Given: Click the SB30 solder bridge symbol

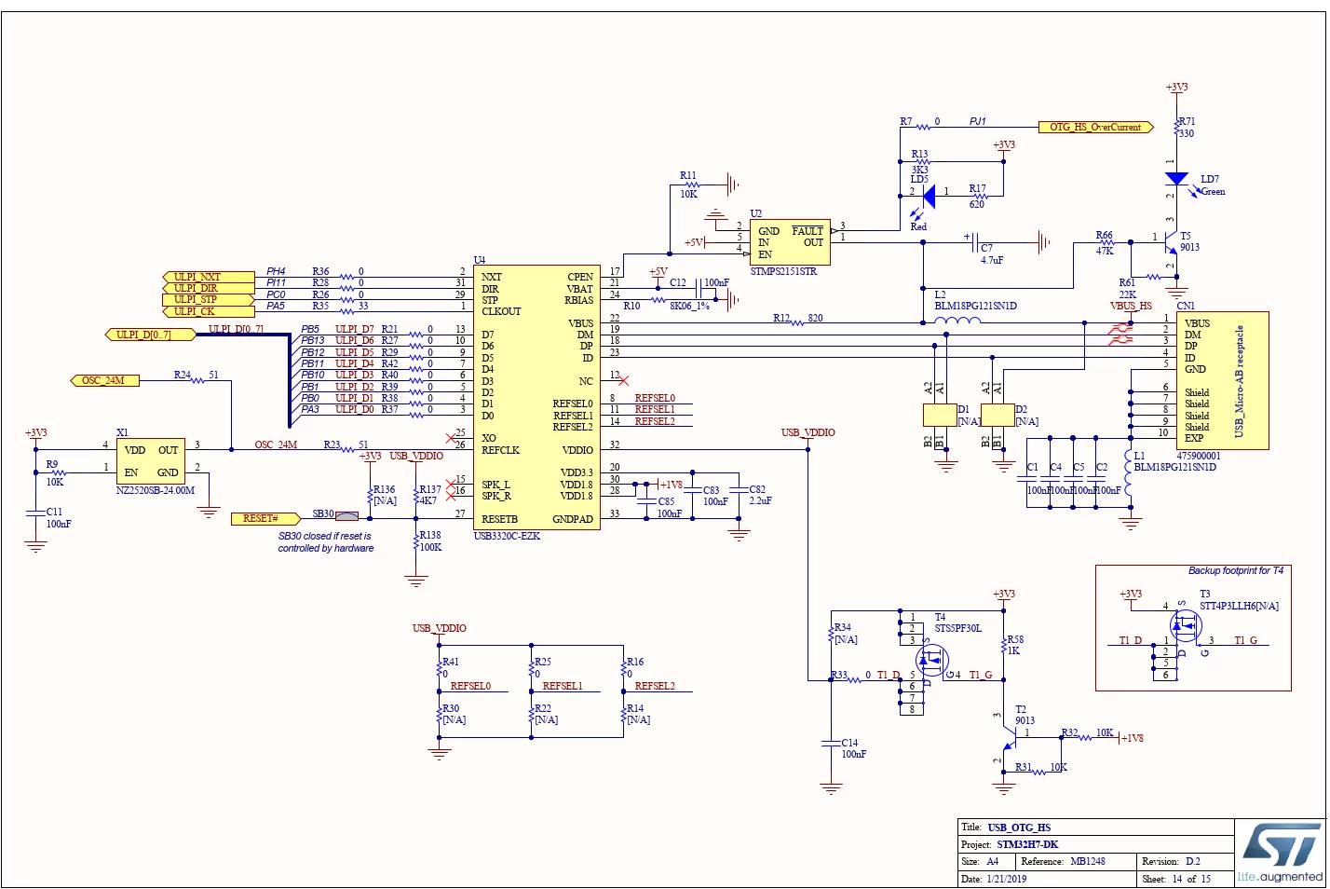Looking at the screenshot, I should pyautogui.click(x=346, y=515).
